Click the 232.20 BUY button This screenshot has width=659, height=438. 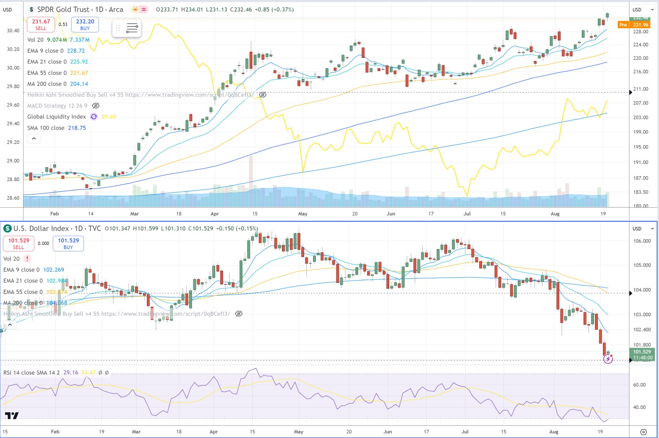[85, 24]
